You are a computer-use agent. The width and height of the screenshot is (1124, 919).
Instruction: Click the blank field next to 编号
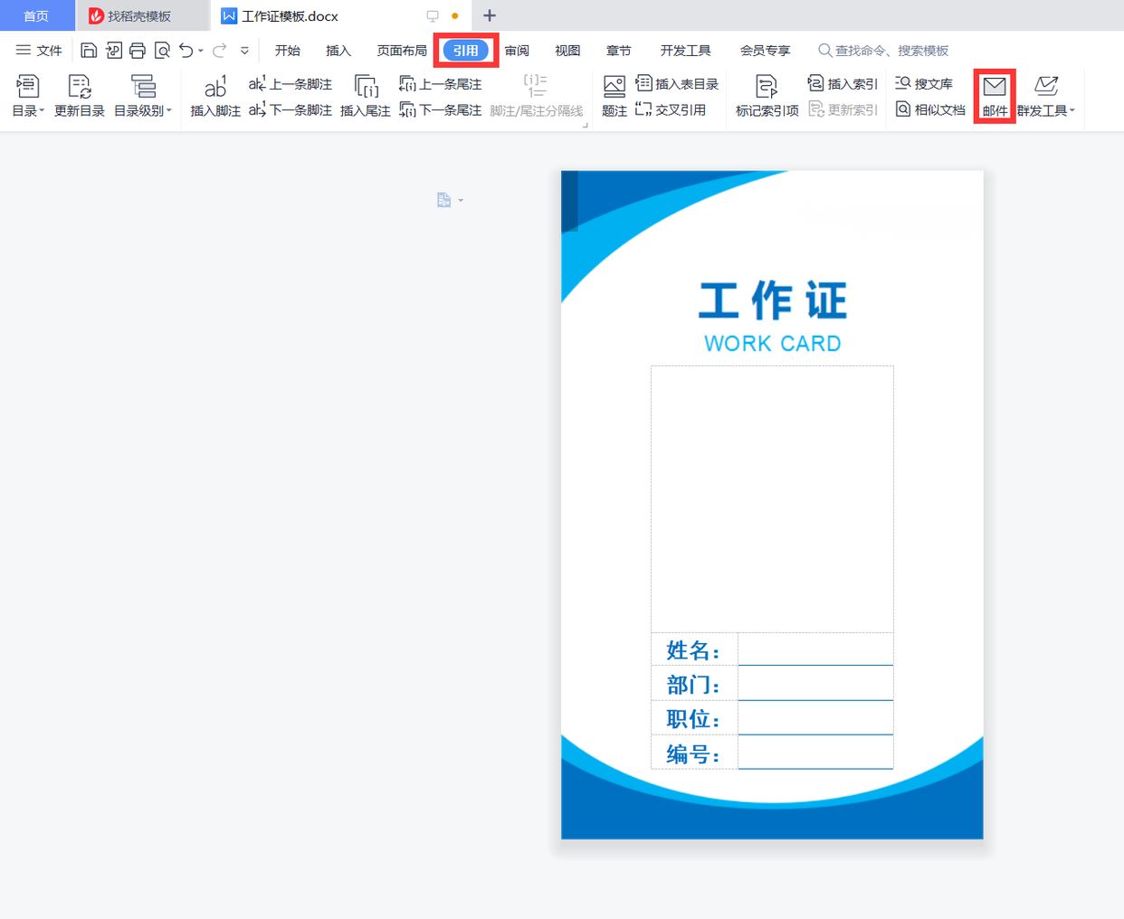coord(815,753)
